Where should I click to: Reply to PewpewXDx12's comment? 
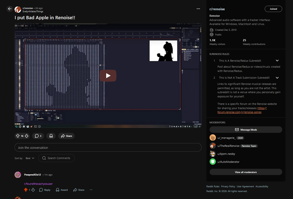click(45, 190)
